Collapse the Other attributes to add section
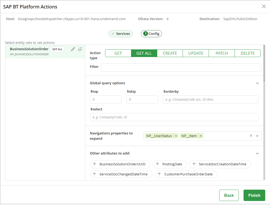Screen dimensions: 270x206 [257, 154]
